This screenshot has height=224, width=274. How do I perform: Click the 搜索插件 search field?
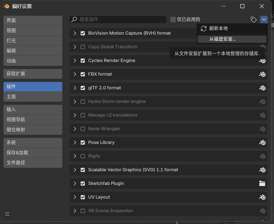point(121,19)
